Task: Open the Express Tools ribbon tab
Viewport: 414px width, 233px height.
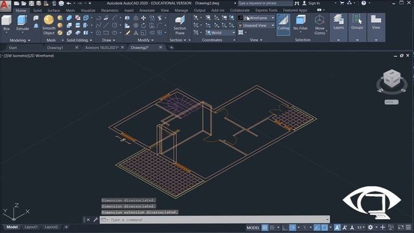Action: click(x=266, y=10)
